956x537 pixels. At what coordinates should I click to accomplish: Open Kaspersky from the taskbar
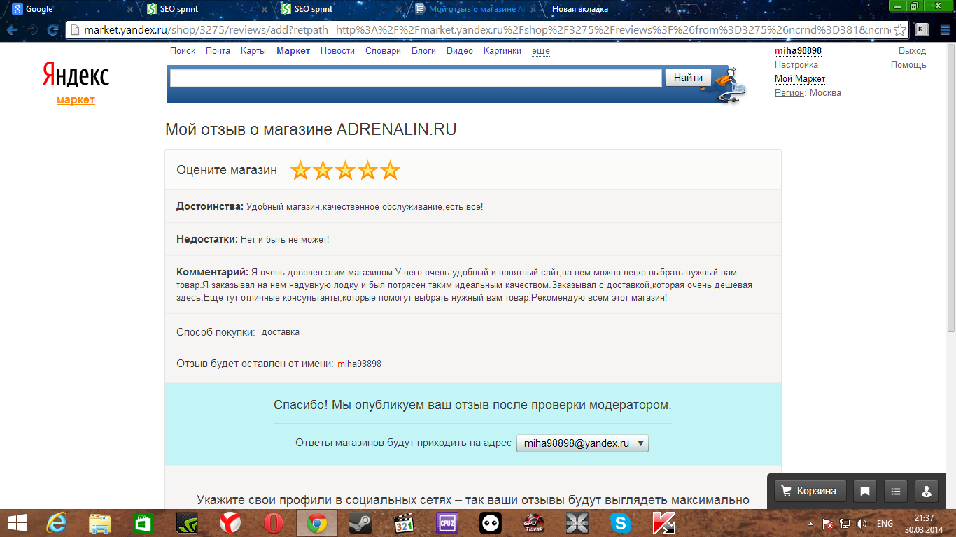pos(663,523)
